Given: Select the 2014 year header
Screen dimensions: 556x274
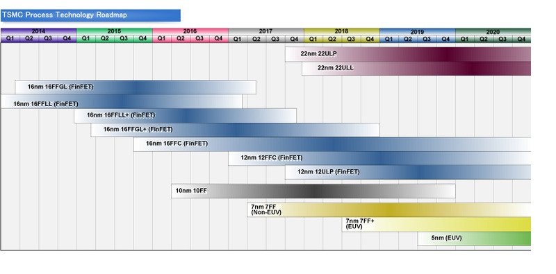Looking at the screenshot, I should point(39,31).
